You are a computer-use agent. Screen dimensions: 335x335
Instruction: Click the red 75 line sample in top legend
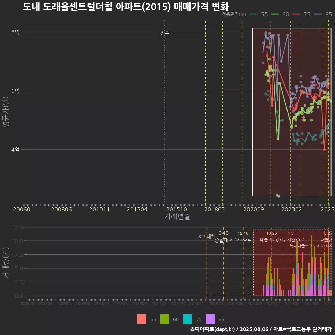click(x=296, y=14)
